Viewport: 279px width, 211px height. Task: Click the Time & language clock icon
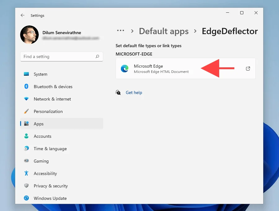26,148
